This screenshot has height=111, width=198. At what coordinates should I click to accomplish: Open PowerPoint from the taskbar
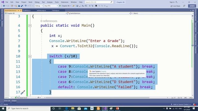click(x=118, y=109)
